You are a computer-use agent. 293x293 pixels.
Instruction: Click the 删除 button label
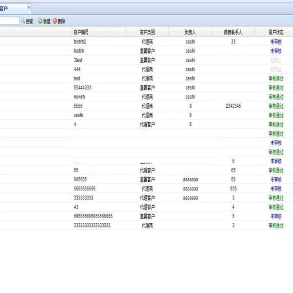tap(61, 21)
